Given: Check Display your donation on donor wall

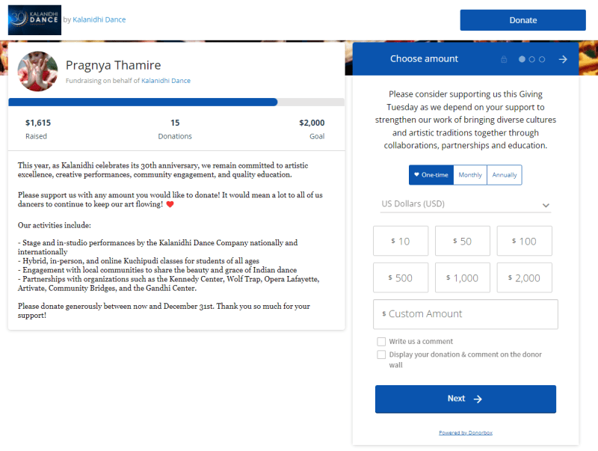Looking at the screenshot, I should click(381, 355).
